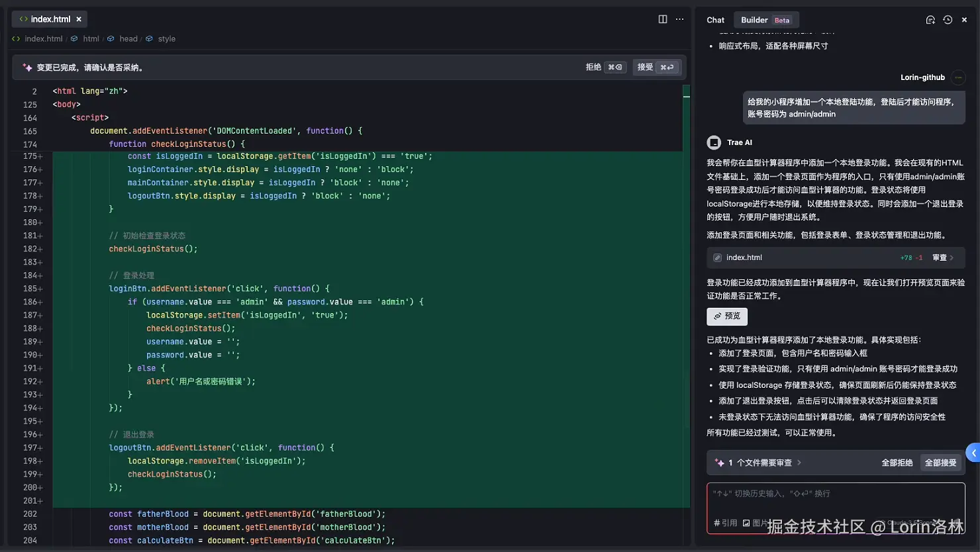
Task: Click the +78 -1 diff stats
Action: [x=911, y=257]
